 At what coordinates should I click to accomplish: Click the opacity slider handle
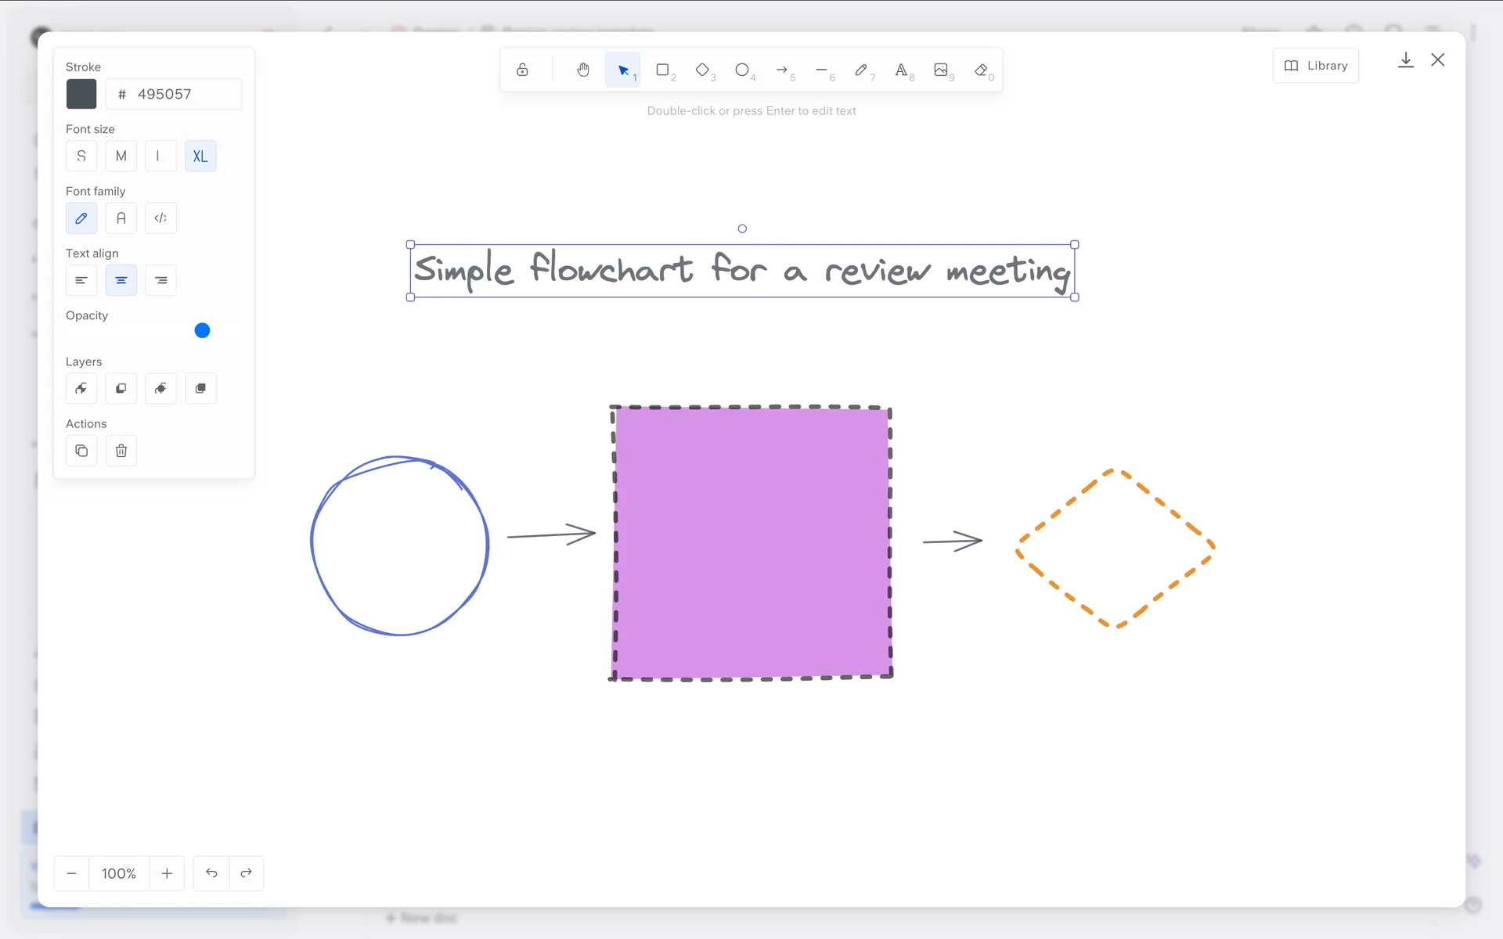[202, 330]
